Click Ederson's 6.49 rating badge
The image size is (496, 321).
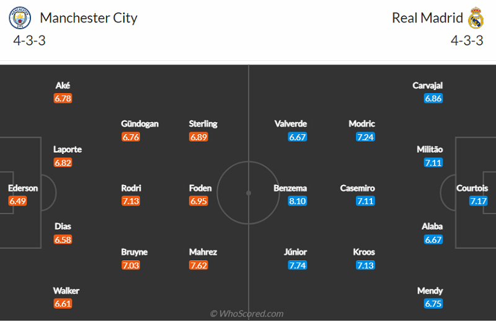pyautogui.click(x=17, y=201)
